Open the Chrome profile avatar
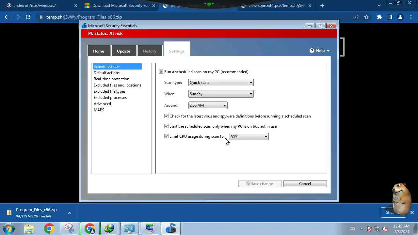Screen dimensions: 418x235 tap(400, 17)
